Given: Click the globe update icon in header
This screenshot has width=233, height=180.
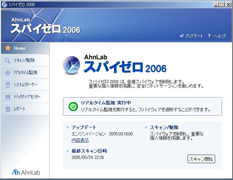Looking at the screenshot, I should point(182,36).
